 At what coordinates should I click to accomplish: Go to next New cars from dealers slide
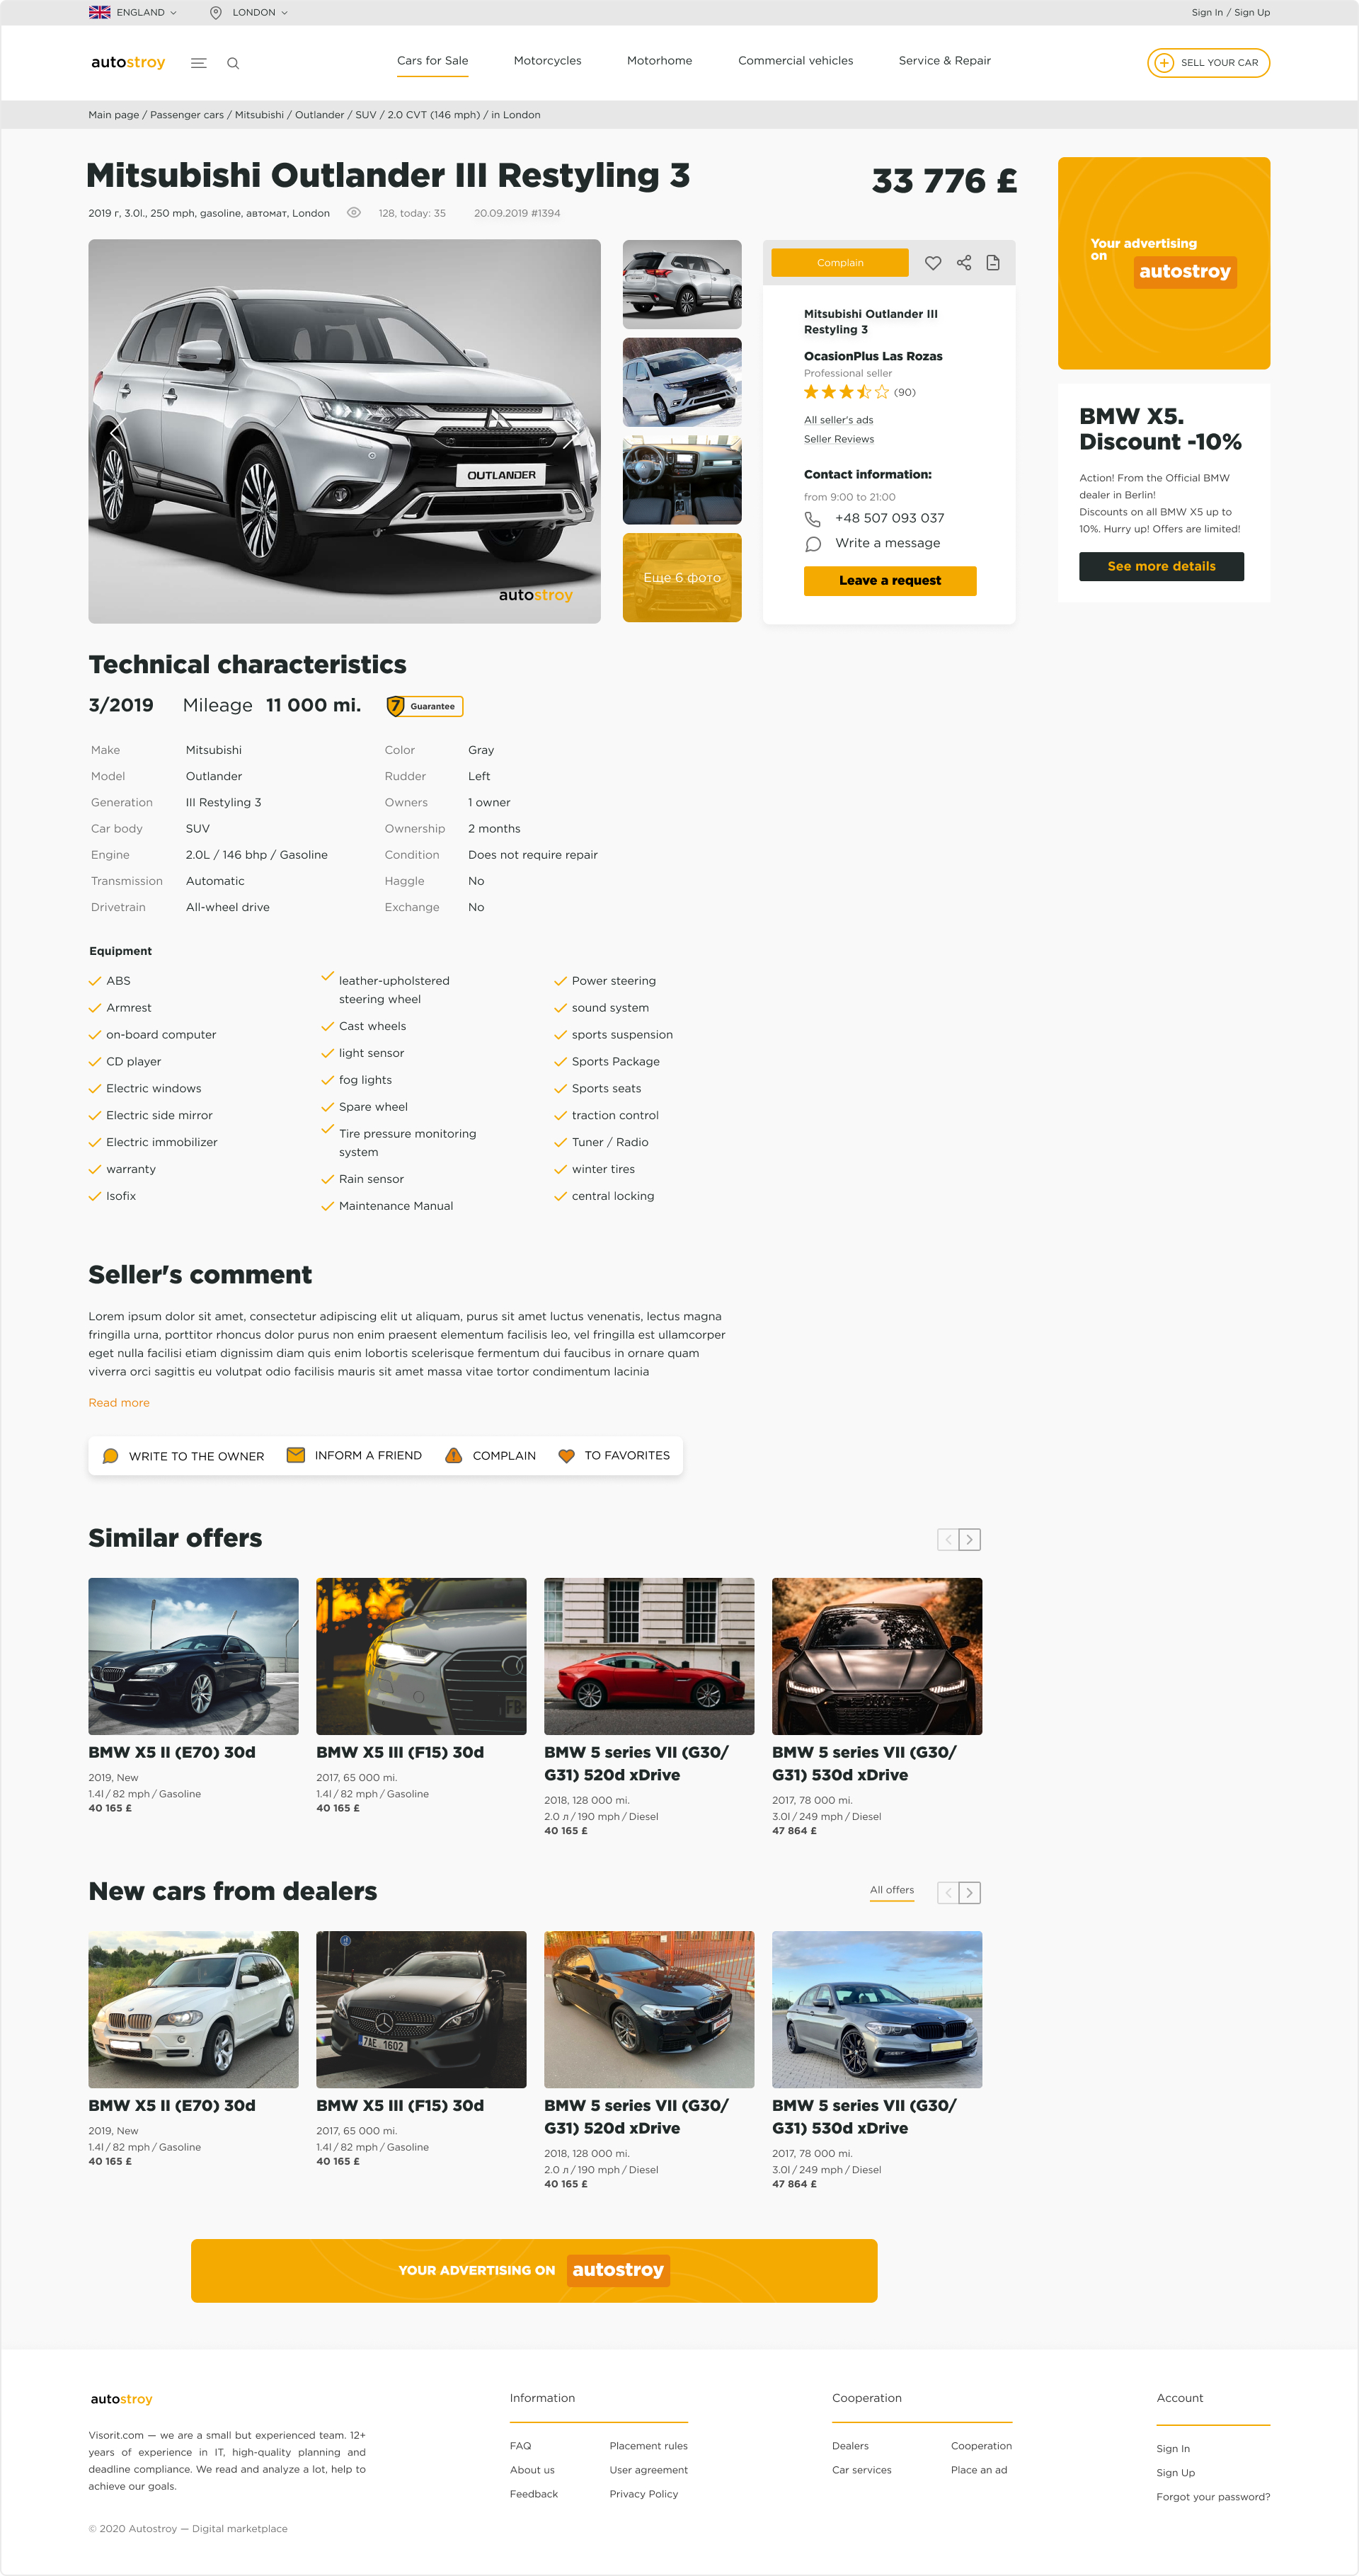(x=970, y=1893)
